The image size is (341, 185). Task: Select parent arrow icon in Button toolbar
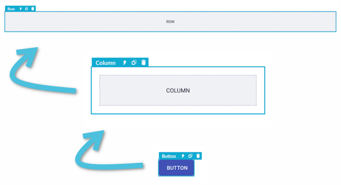pyautogui.click(x=183, y=156)
